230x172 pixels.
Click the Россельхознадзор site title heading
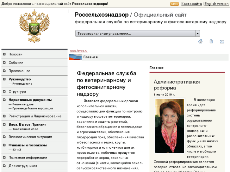[102, 15]
